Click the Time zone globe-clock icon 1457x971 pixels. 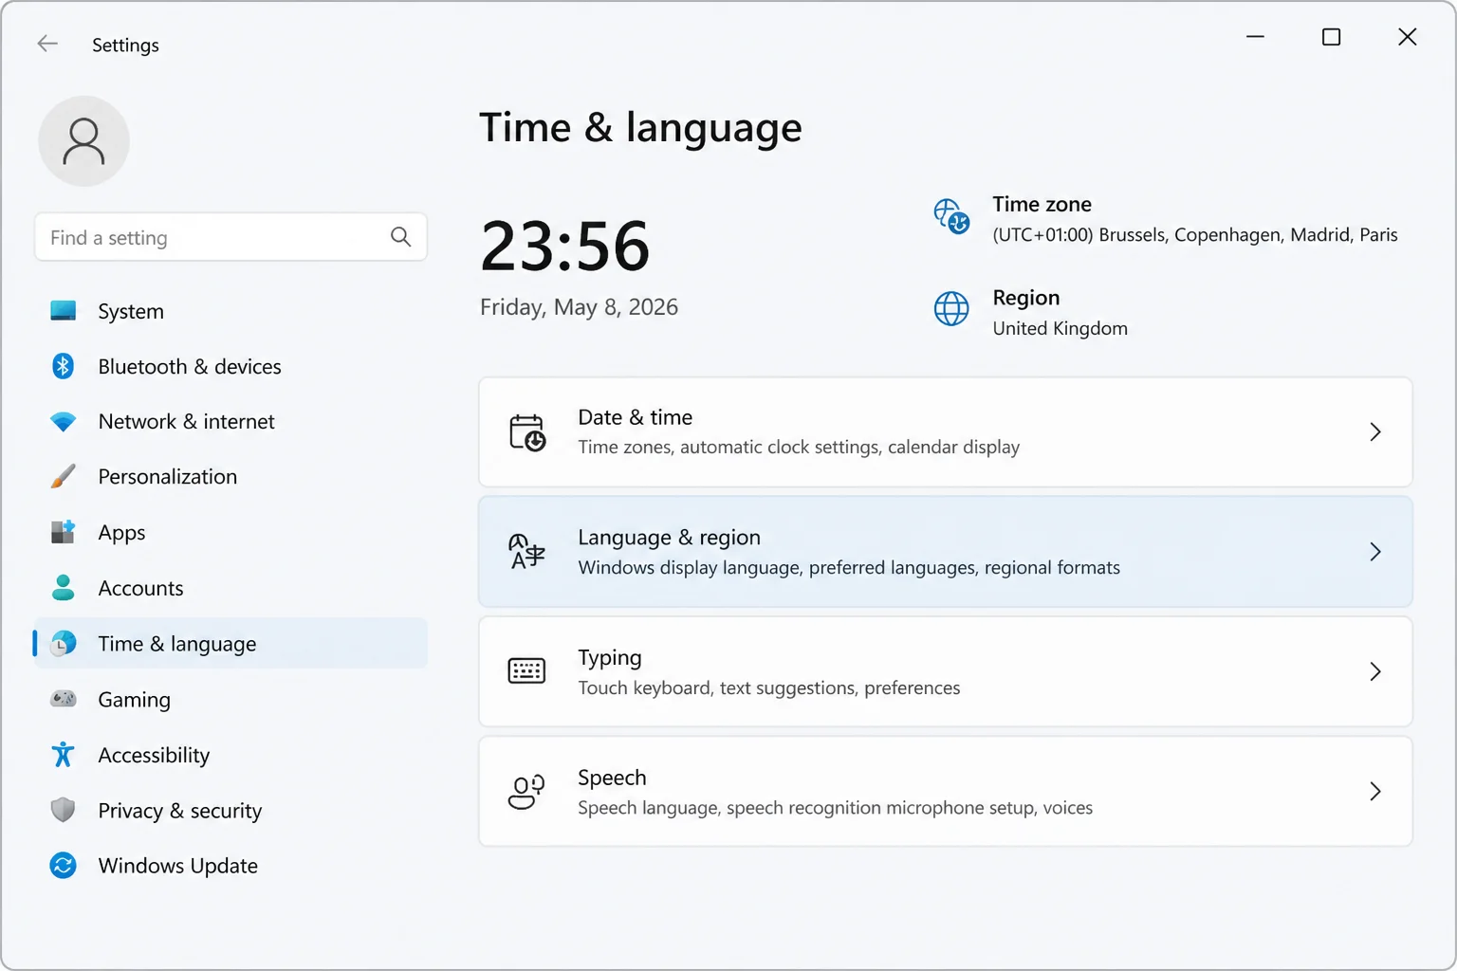[951, 216]
